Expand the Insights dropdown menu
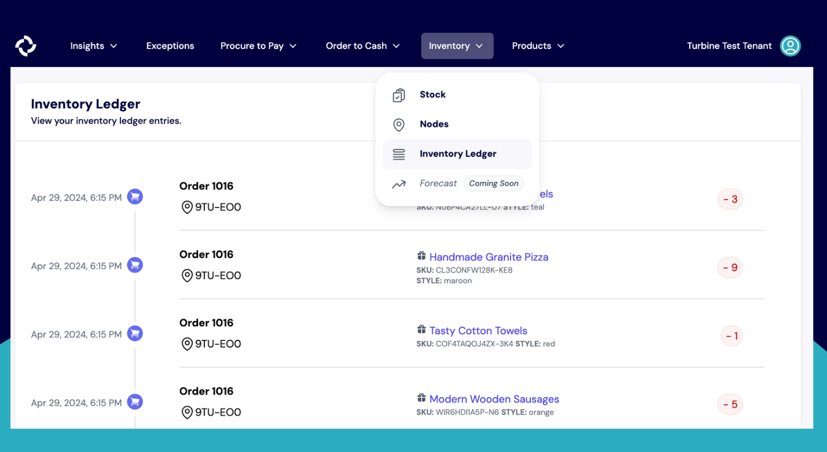 tap(93, 46)
